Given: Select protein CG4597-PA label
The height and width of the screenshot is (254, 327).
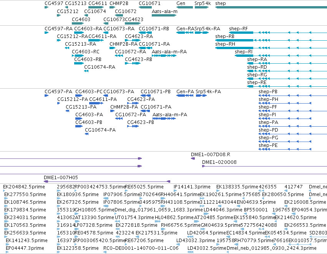Looking at the screenshot, I should tap(58, 92).
